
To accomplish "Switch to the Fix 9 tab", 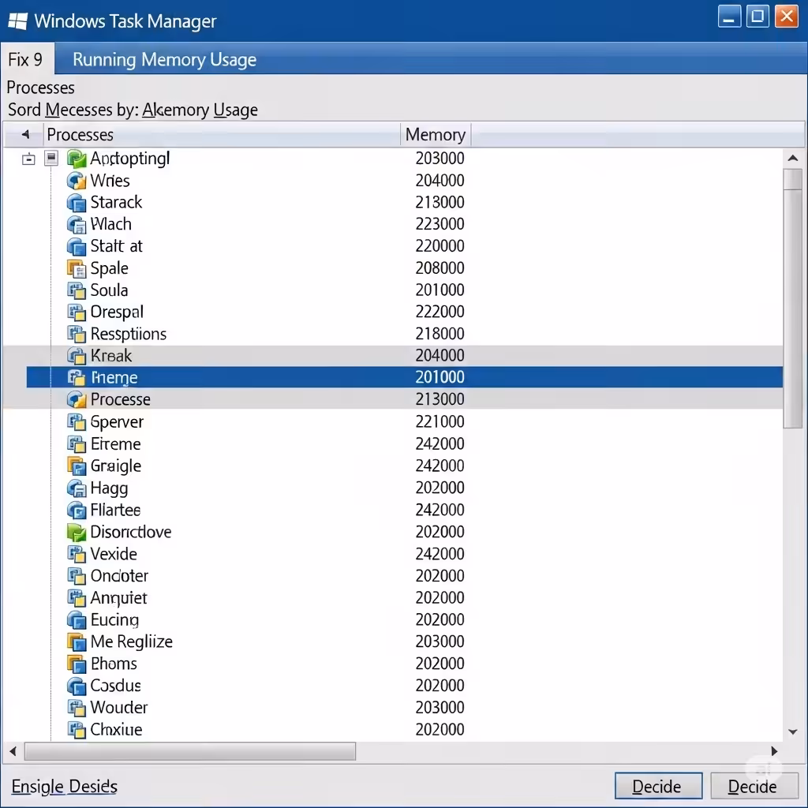I will (26, 60).
